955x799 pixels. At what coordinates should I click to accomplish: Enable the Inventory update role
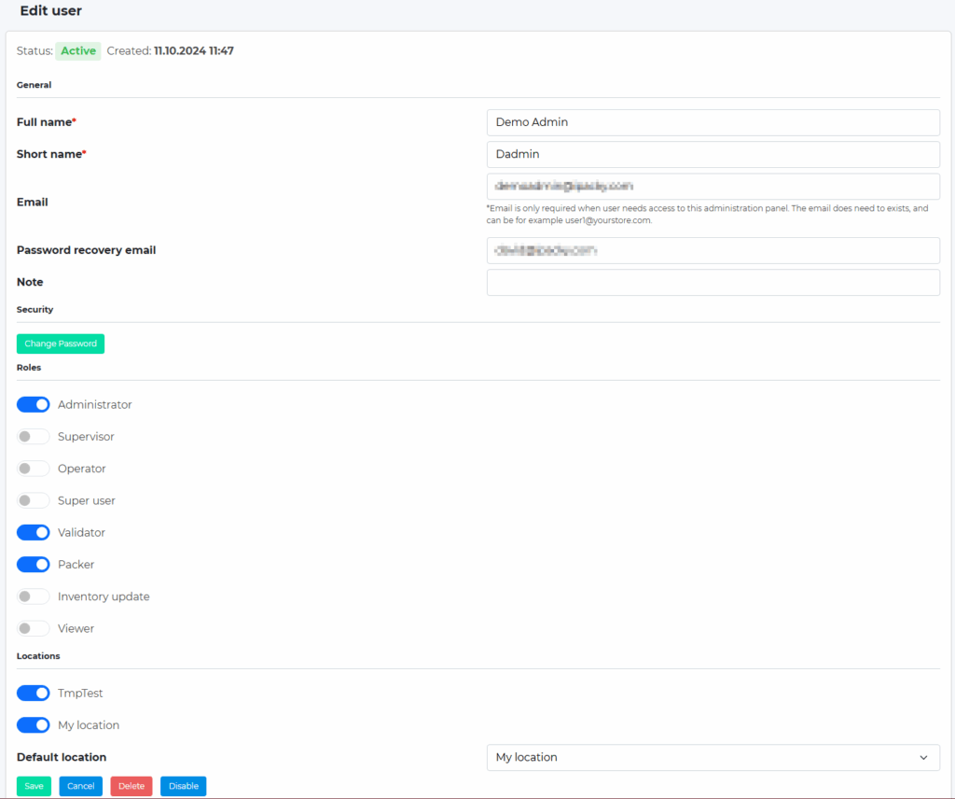[x=33, y=596]
